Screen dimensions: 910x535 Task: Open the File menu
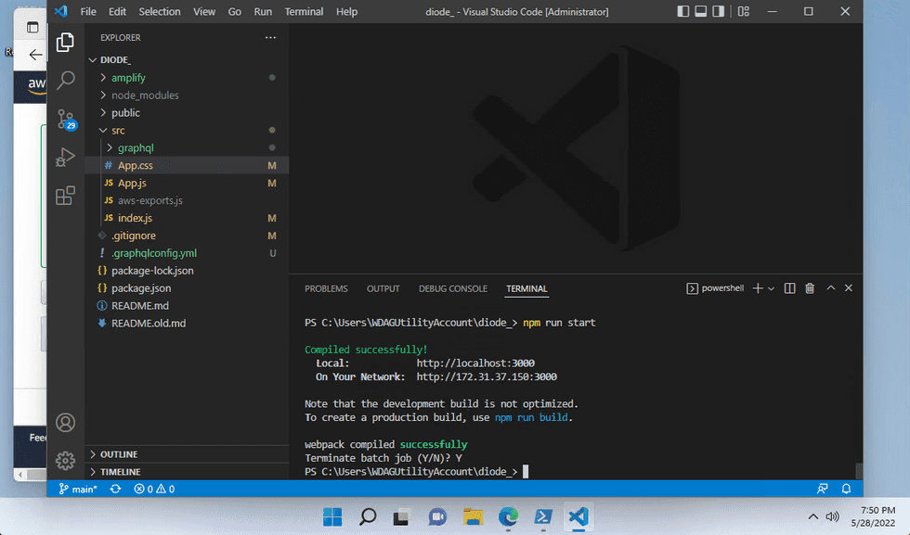[x=88, y=12]
